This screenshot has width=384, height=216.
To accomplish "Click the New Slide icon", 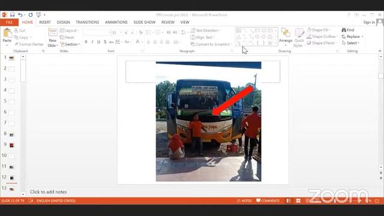I will pos(53,32).
